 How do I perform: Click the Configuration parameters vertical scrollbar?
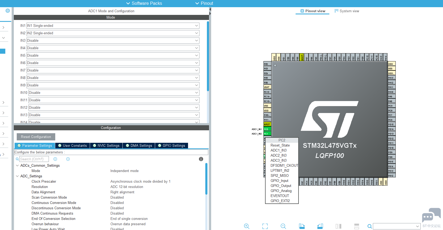(x=206, y=179)
